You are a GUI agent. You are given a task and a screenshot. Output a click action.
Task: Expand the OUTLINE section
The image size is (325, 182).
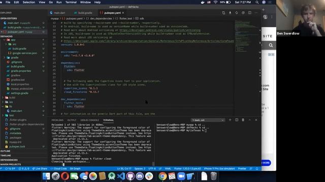[5, 151]
